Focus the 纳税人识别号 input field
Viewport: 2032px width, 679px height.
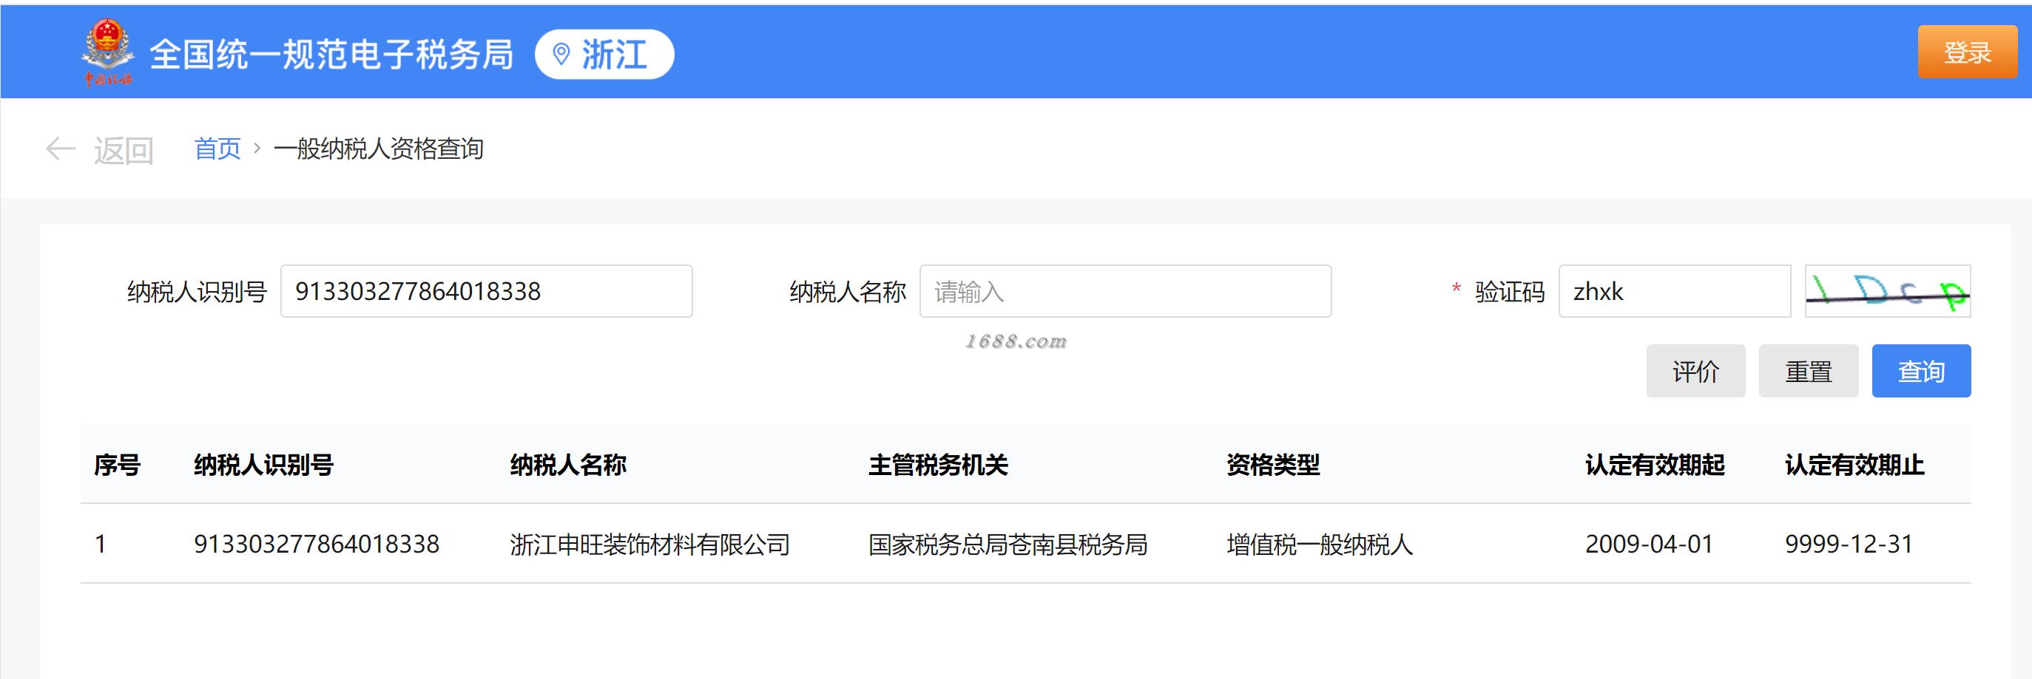click(x=487, y=291)
